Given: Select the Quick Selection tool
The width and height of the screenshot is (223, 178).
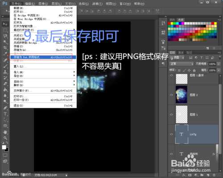Looking at the screenshot, I should pyautogui.click(x=5, y=42).
